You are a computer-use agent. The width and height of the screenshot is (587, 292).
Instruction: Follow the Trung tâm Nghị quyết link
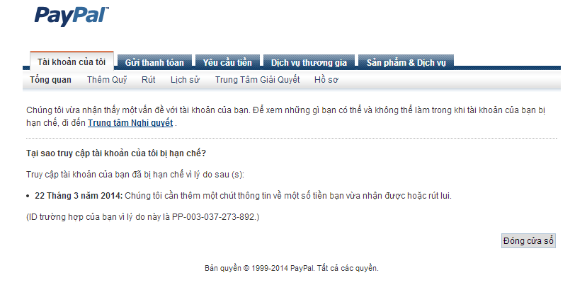click(130, 122)
